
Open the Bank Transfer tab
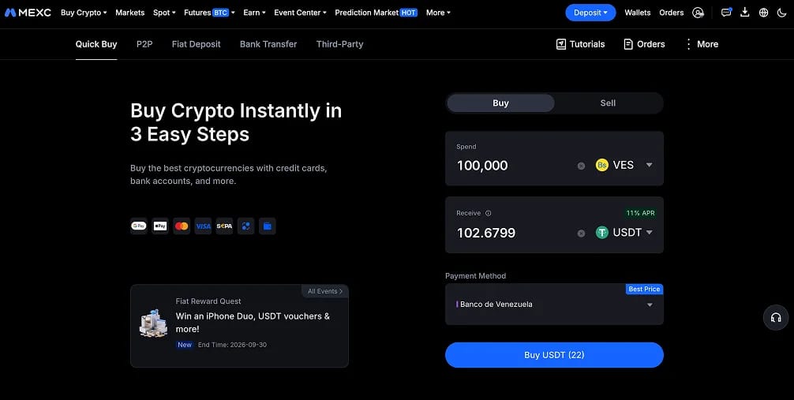click(268, 44)
